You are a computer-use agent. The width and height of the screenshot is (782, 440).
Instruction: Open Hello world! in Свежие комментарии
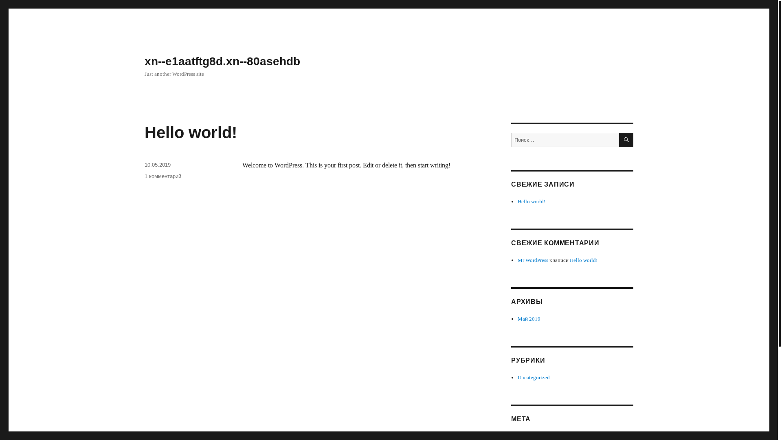pyautogui.click(x=584, y=260)
